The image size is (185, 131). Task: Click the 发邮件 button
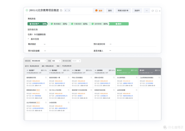137,11
